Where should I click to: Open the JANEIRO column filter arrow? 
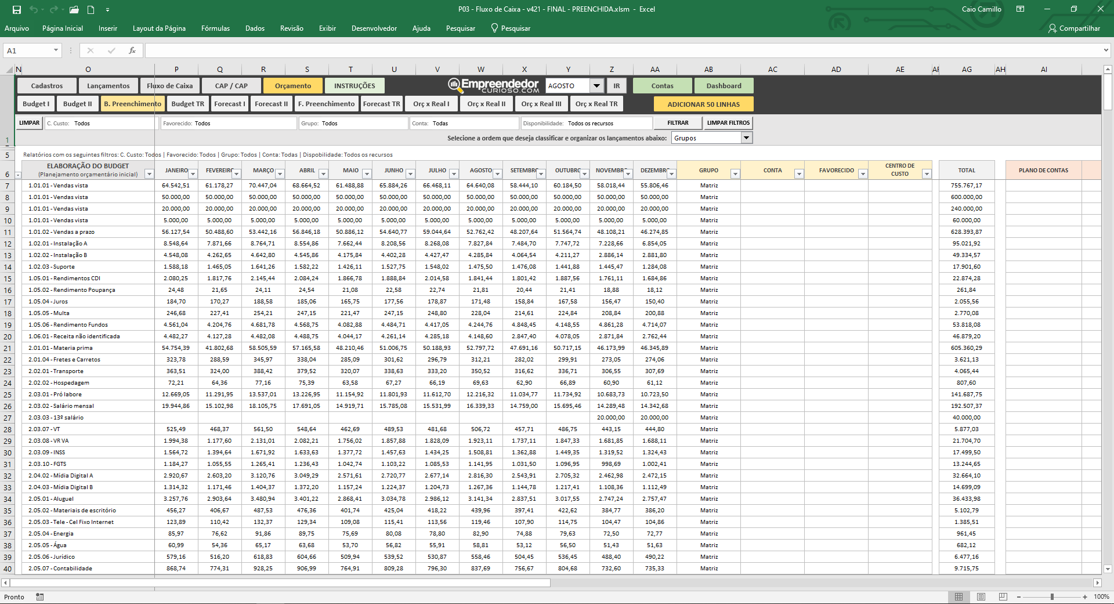pyautogui.click(x=193, y=173)
